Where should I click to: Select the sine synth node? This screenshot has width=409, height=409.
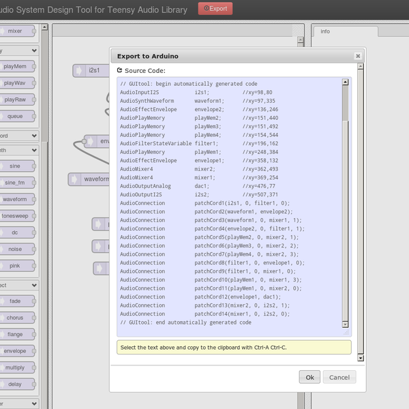(x=15, y=166)
